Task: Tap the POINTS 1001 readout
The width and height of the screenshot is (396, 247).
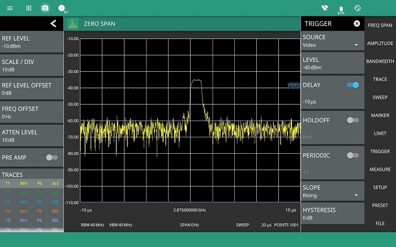Action: (x=286, y=225)
